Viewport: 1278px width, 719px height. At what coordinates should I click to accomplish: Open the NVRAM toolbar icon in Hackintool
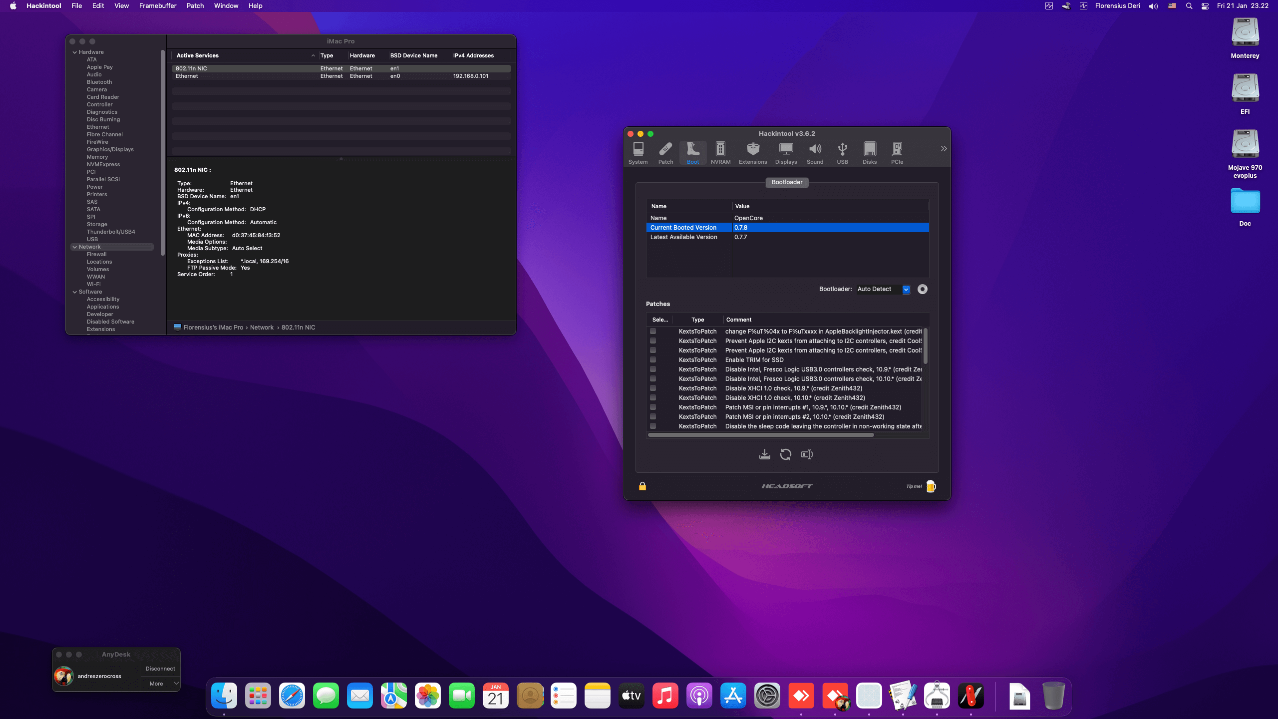[x=720, y=152]
